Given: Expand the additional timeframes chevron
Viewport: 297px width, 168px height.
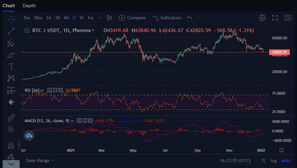Looking at the screenshot, I should (100, 18).
